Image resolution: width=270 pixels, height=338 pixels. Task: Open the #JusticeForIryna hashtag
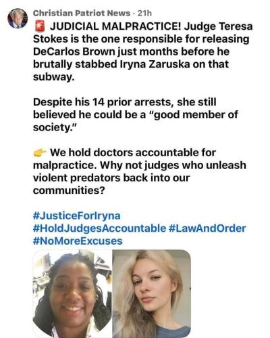coord(77,216)
